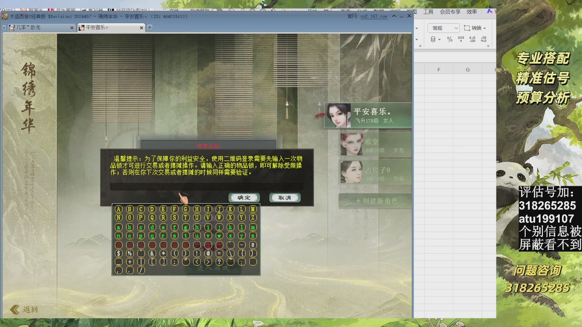Open the xy2.163.com official site link
The height and width of the screenshot is (327, 582).
[374, 16]
